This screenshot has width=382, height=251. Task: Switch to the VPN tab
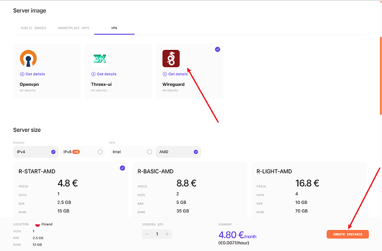click(114, 28)
